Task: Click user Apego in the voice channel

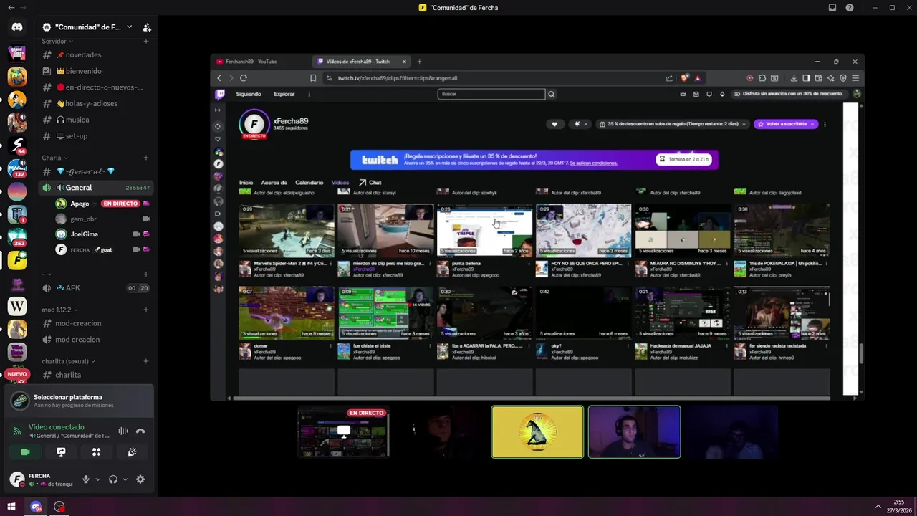Action: [80, 204]
